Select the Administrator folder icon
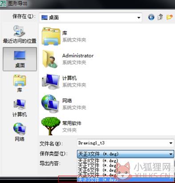The height and width of the screenshot is (183, 175). (x=50, y=59)
